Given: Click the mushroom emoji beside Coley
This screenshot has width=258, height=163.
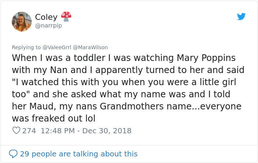Looking at the screenshot, I should click(66, 17).
